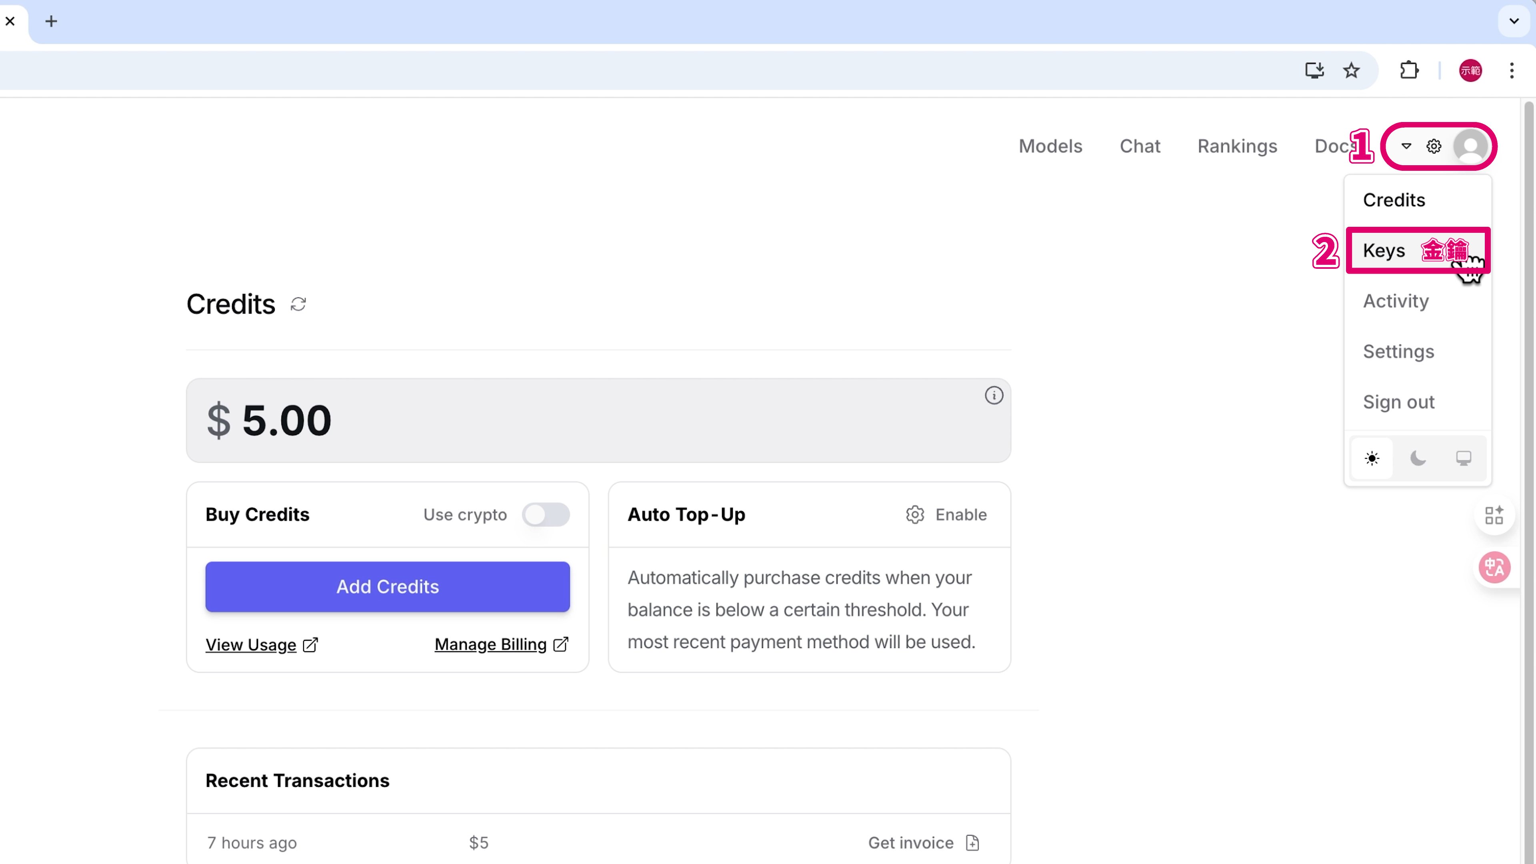Click the '7 hours ago' transaction time
This screenshot has height=864, width=1536.
252,842
